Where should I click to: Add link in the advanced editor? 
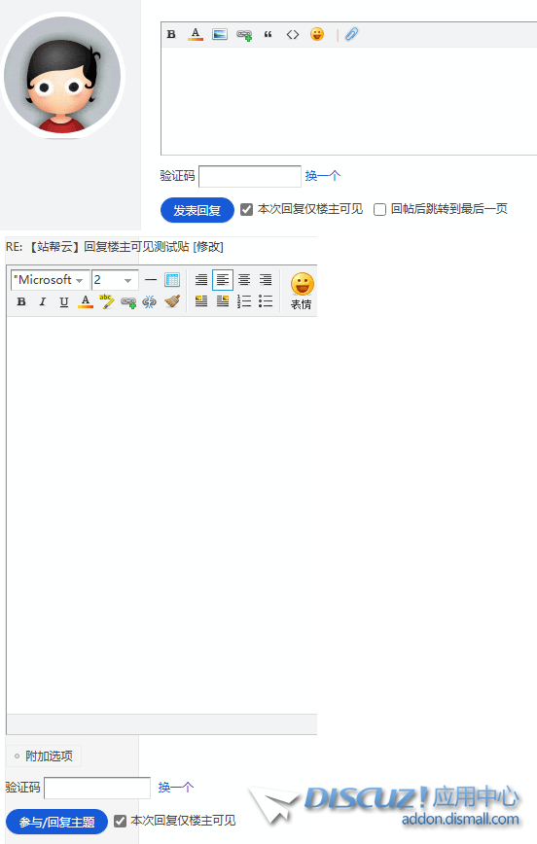coord(128,302)
